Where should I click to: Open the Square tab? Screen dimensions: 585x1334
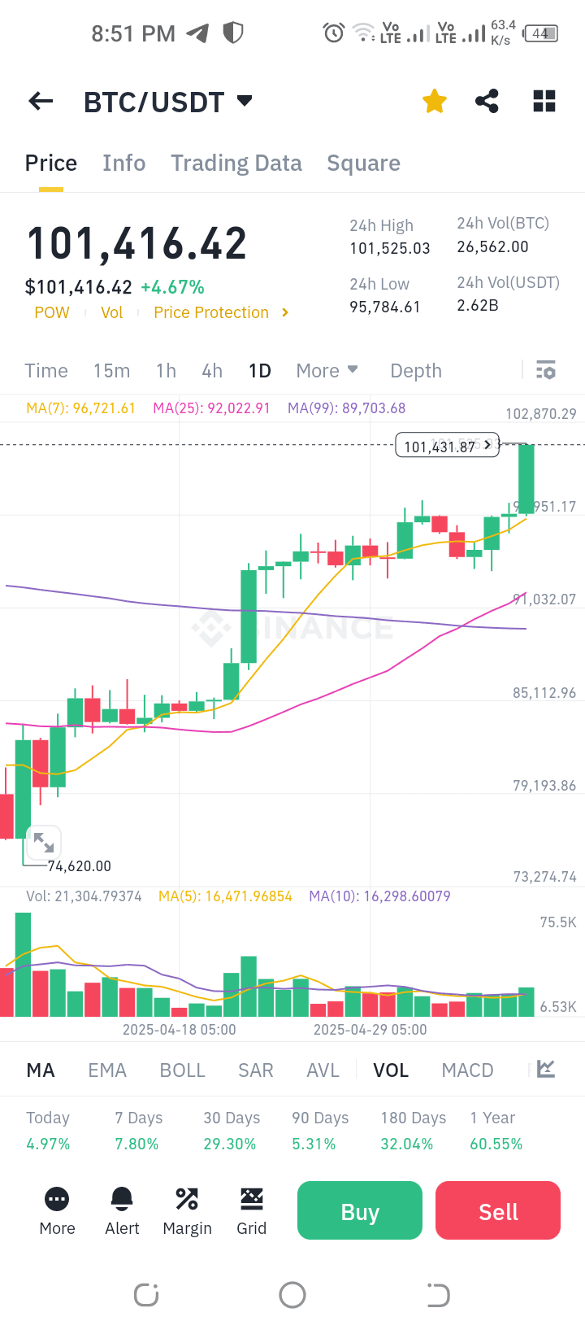[364, 163]
